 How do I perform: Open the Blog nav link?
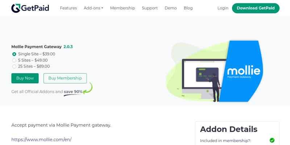(x=188, y=8)
